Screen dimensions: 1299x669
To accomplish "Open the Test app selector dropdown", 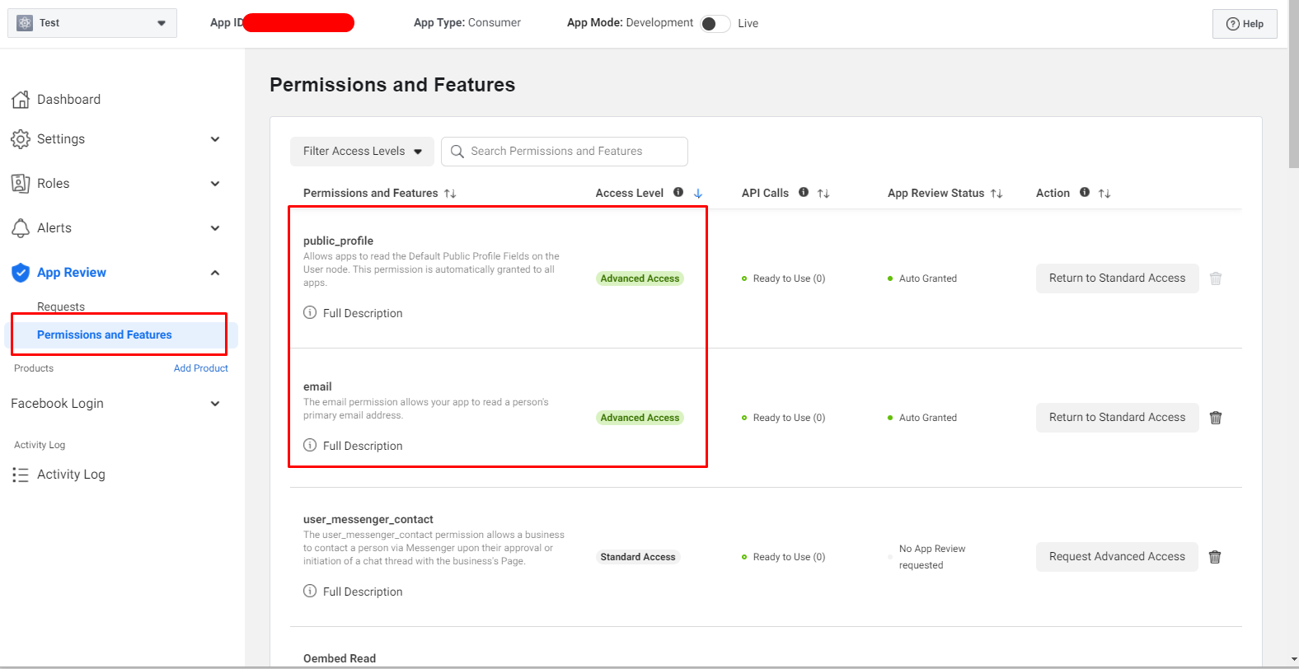I will 92,23.
